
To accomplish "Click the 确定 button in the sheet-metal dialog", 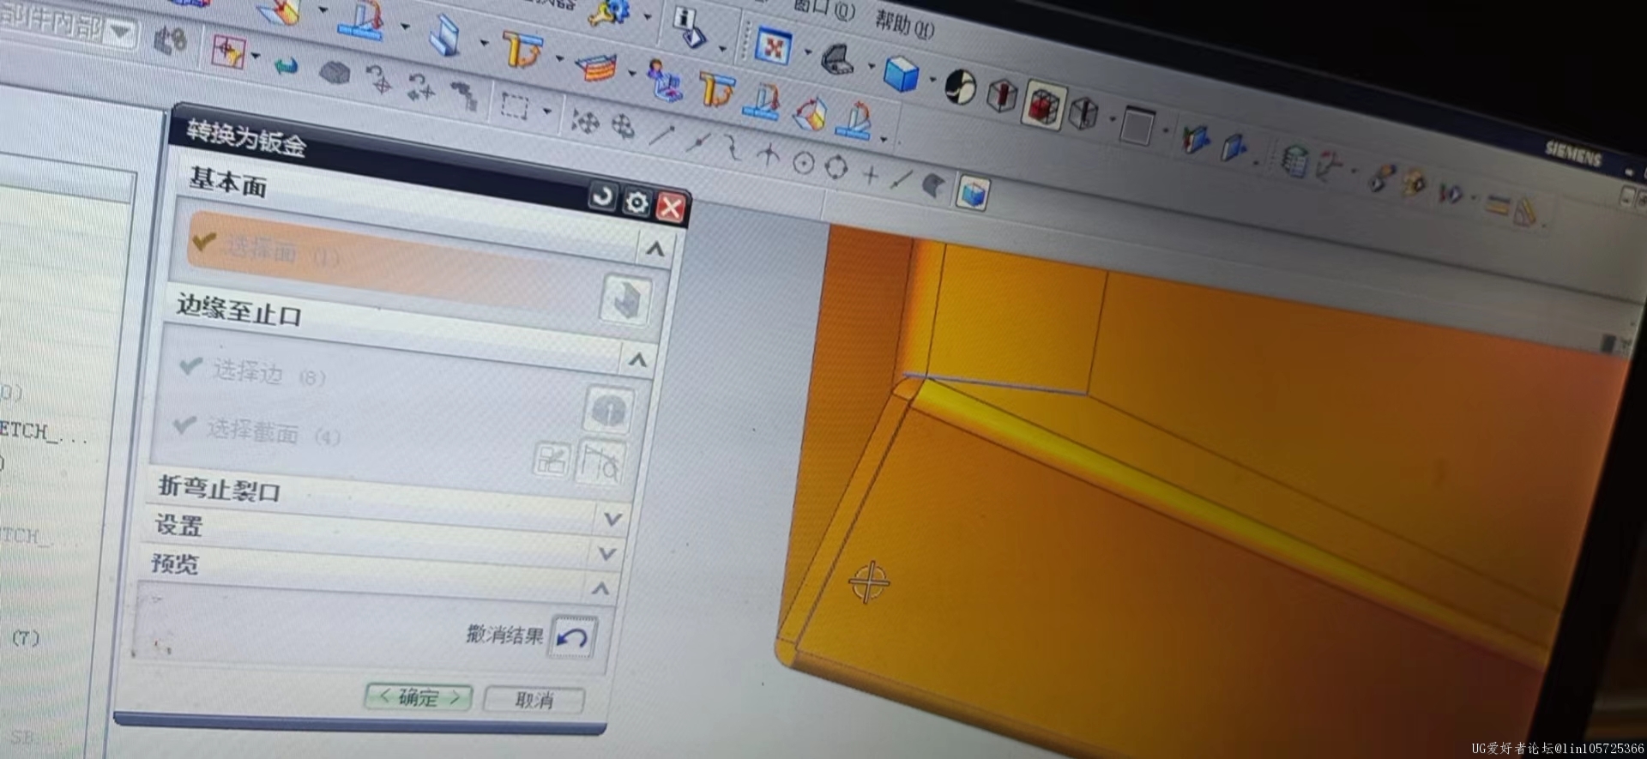I will (x=419, y=696).
